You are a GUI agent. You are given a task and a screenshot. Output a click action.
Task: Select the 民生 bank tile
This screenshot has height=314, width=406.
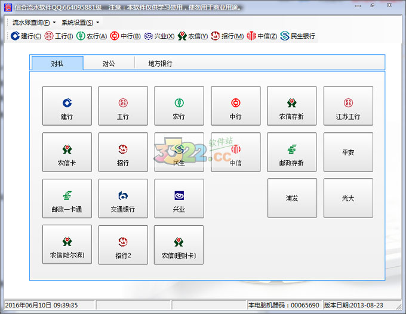(x=179, y=152)
